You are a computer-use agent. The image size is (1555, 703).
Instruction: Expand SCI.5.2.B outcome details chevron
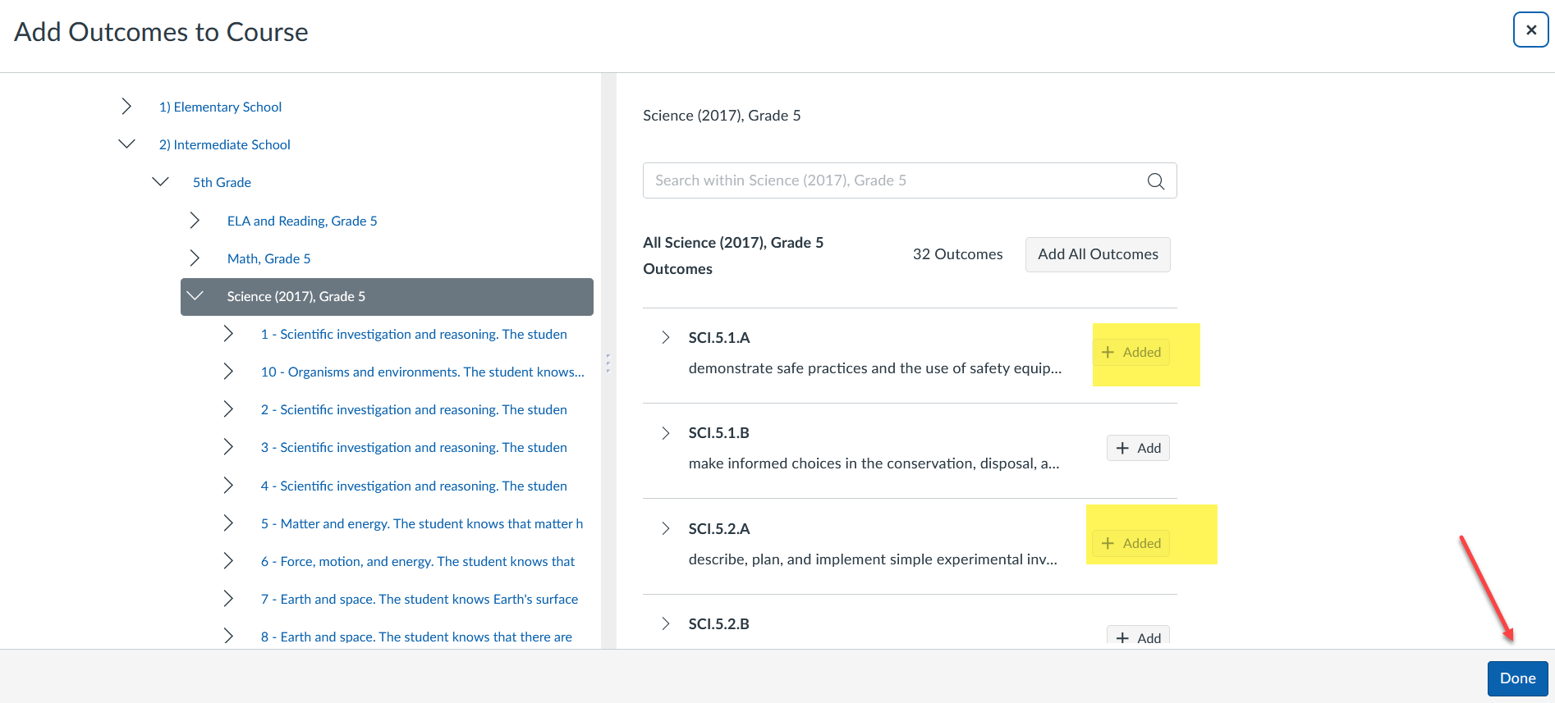[666, 624]
